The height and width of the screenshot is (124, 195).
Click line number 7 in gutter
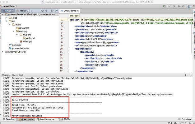point(62,39)
